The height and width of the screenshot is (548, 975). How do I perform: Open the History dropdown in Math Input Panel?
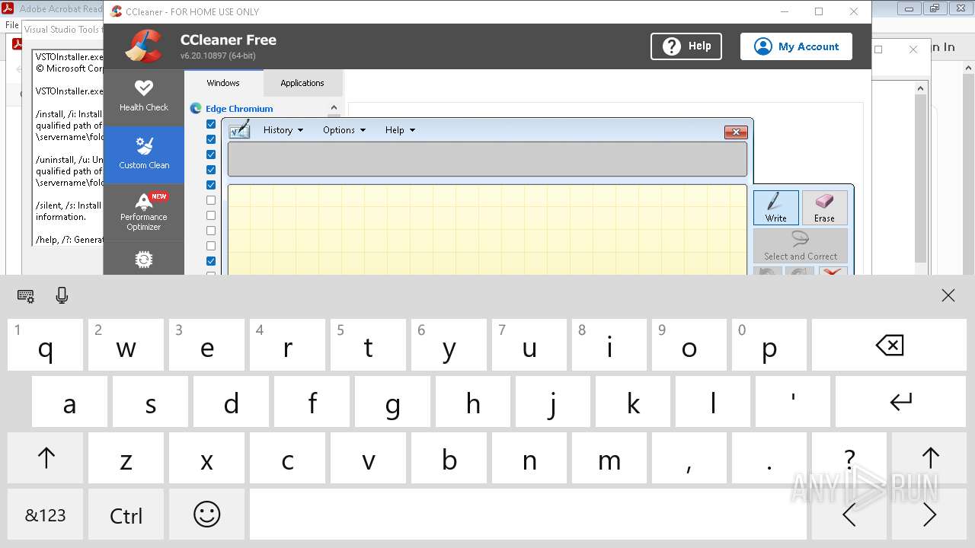point(283,130)
